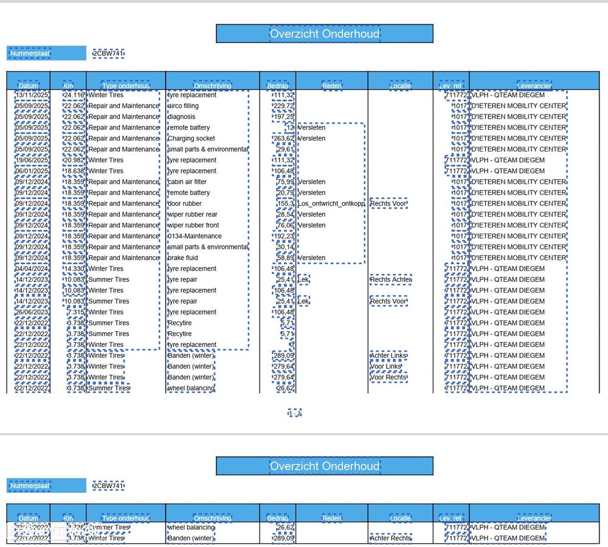608x547 pixels.
Task: Select the Lev. ref. header in first table
Action: 451,86
